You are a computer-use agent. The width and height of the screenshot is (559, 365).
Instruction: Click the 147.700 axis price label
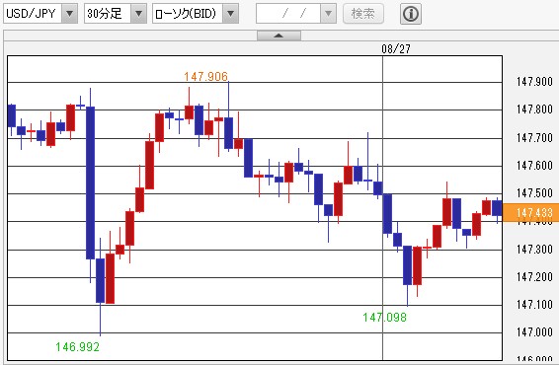[534, 137]
